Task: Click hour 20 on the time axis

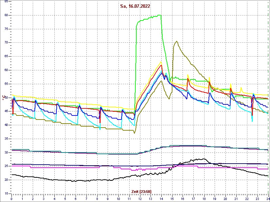Action: 225,199
